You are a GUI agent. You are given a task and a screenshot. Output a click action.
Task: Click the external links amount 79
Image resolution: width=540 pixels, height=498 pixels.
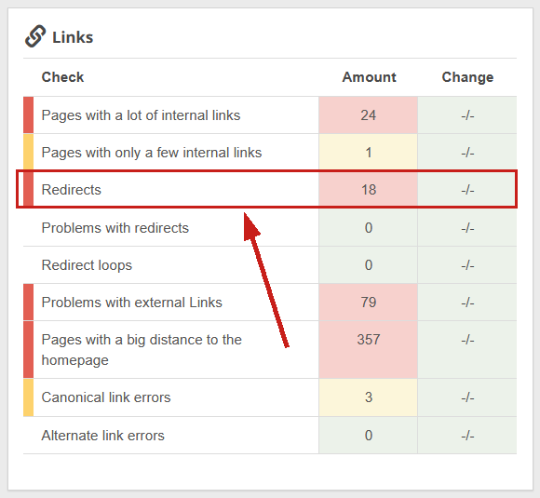(368, 303)
